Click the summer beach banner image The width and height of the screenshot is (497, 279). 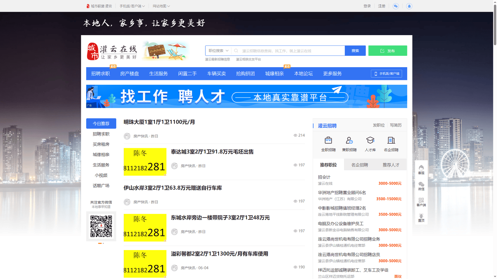(x=165, y=52)
